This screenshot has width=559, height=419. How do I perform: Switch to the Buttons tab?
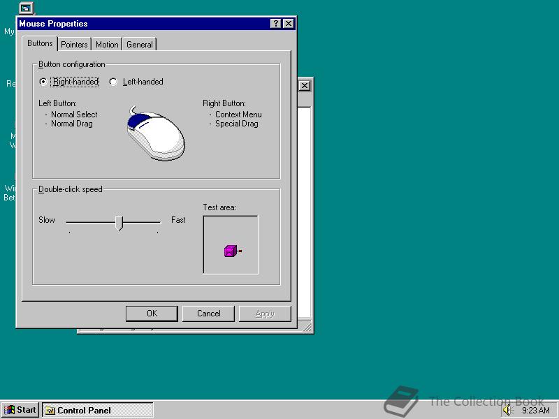(40, 43)
